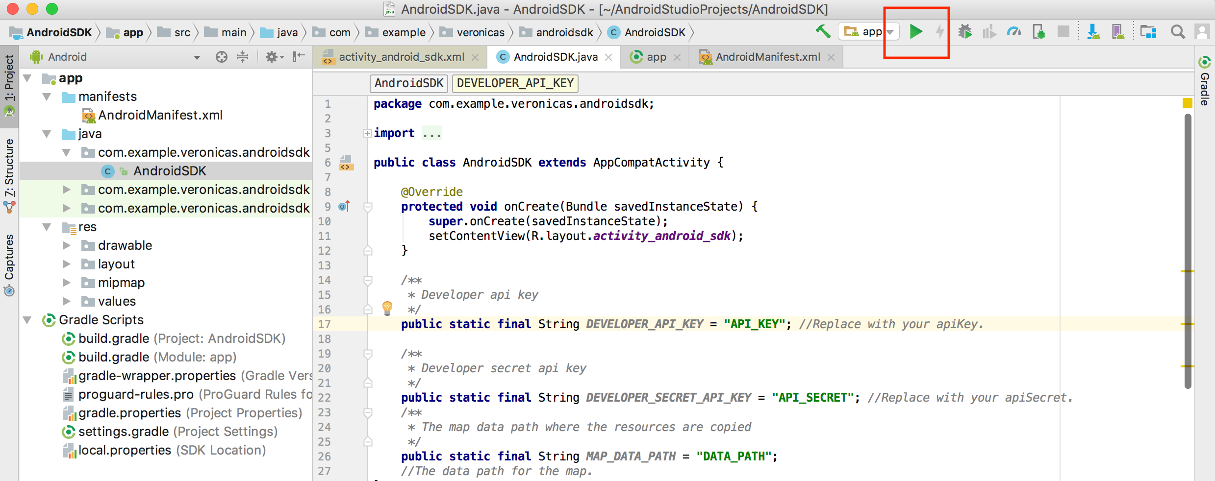Make the project using the hammer icon
Viewport: 1215px width, 481px height.
pyautogui.click(x=823, y=31)
